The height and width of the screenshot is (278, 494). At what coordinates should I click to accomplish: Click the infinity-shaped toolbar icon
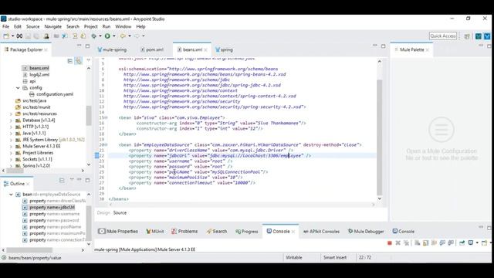tap(19, 36)
